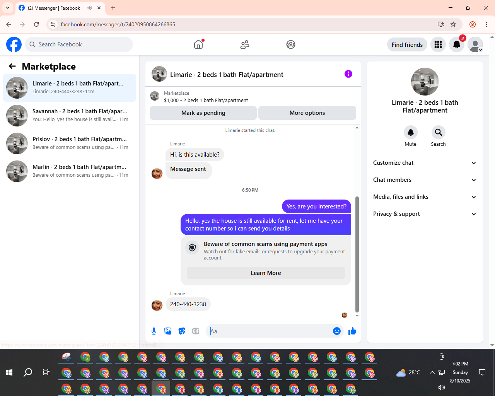Open the Groups icon in top navigation
Image resolution: width=495 pixels, height=396 pixels.
pyautogui.click(x=291, y=44)
